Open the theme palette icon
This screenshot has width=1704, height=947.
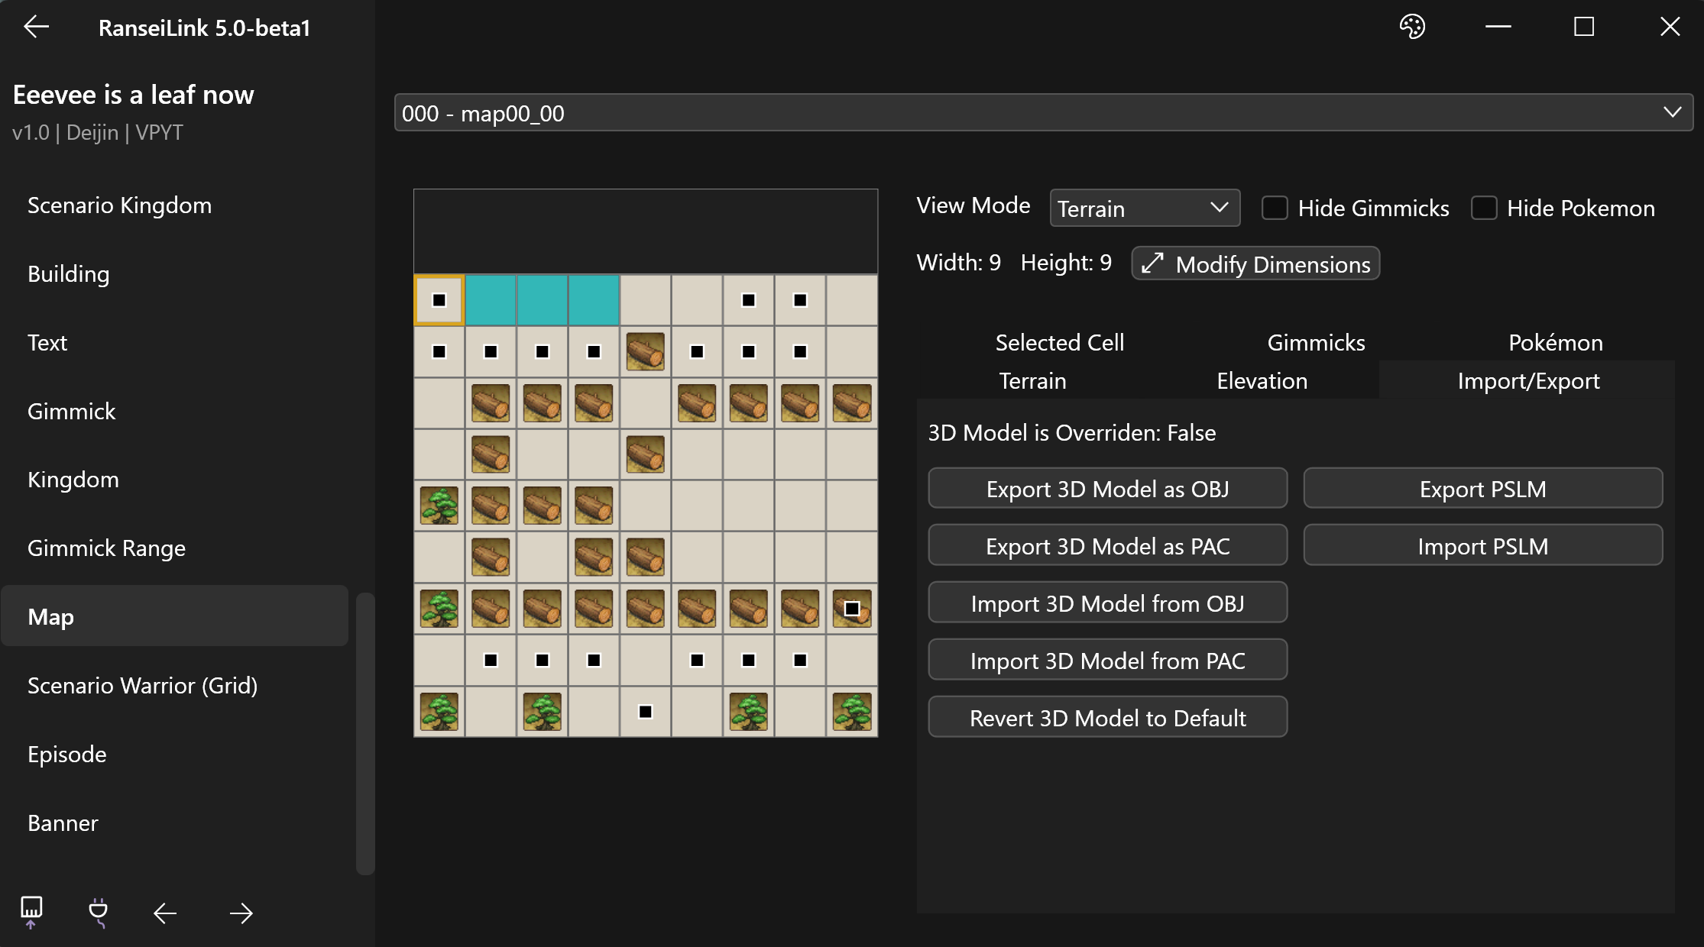pos(1412,27)
